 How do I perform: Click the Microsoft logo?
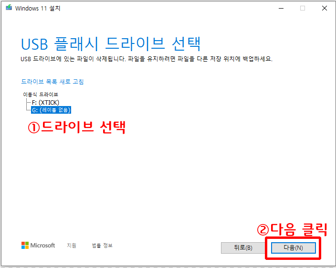38,245
